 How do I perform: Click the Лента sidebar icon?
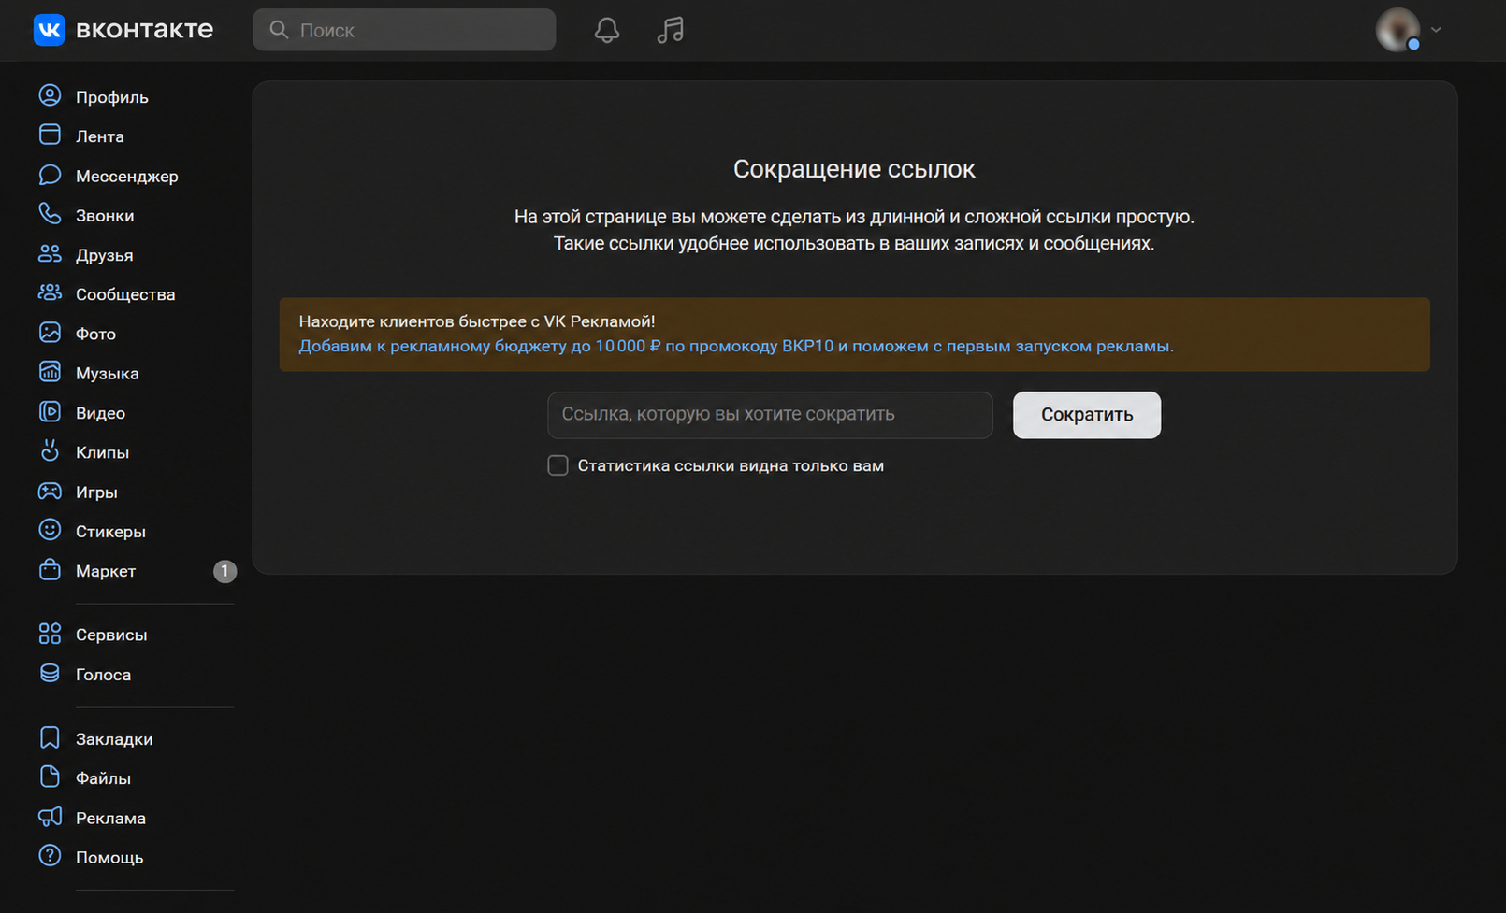(50, 136)
